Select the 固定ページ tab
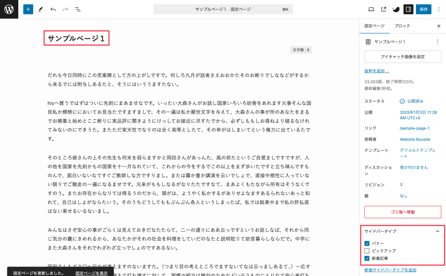The image size is (446, 276). tap(374, 26)
